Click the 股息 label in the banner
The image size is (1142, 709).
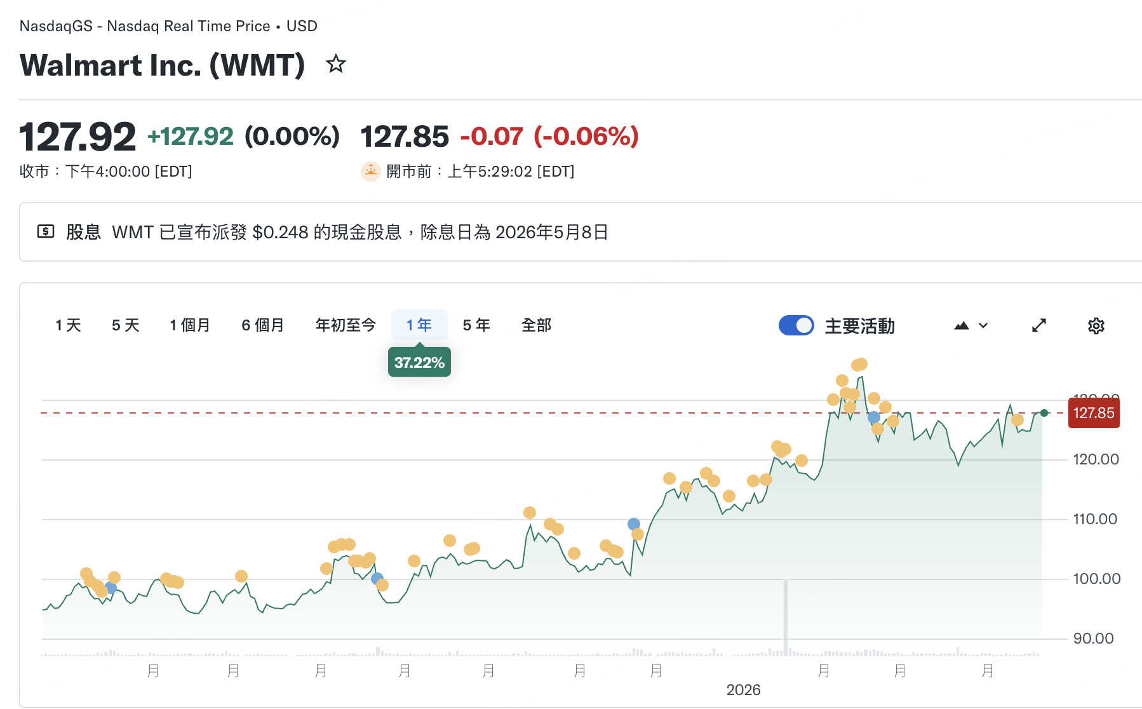(83, 232)
